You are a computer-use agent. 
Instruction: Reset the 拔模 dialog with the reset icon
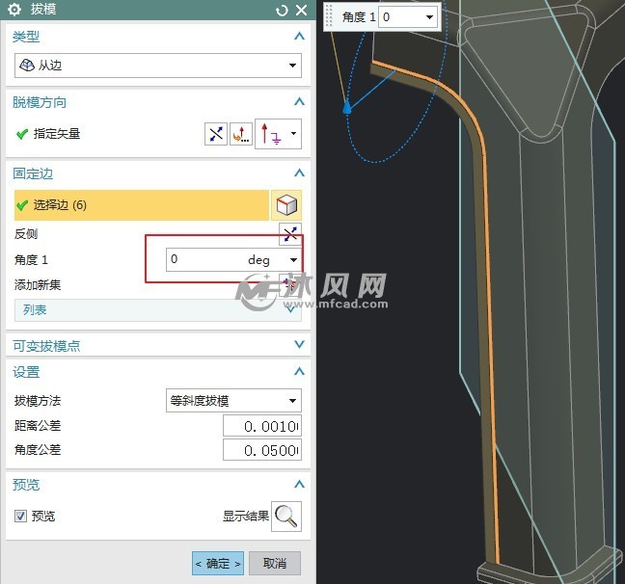282,11
